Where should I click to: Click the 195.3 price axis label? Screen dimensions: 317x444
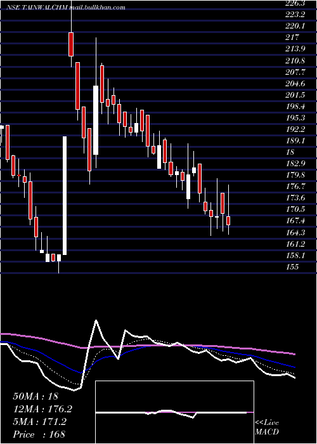point(295,118)
